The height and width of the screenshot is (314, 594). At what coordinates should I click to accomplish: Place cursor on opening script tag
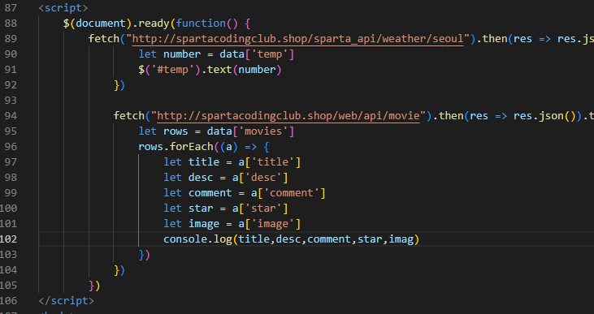[x=63, y=8]
